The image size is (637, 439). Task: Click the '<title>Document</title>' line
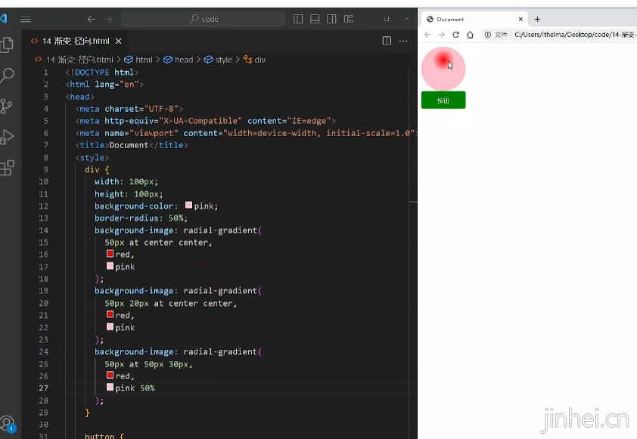click(x=132, y=145)
